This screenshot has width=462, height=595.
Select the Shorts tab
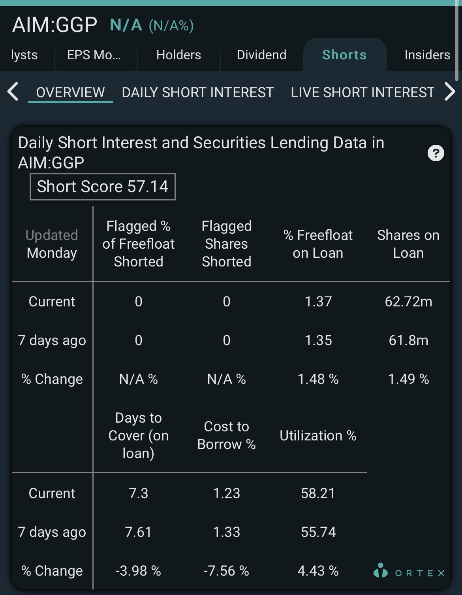344,55
